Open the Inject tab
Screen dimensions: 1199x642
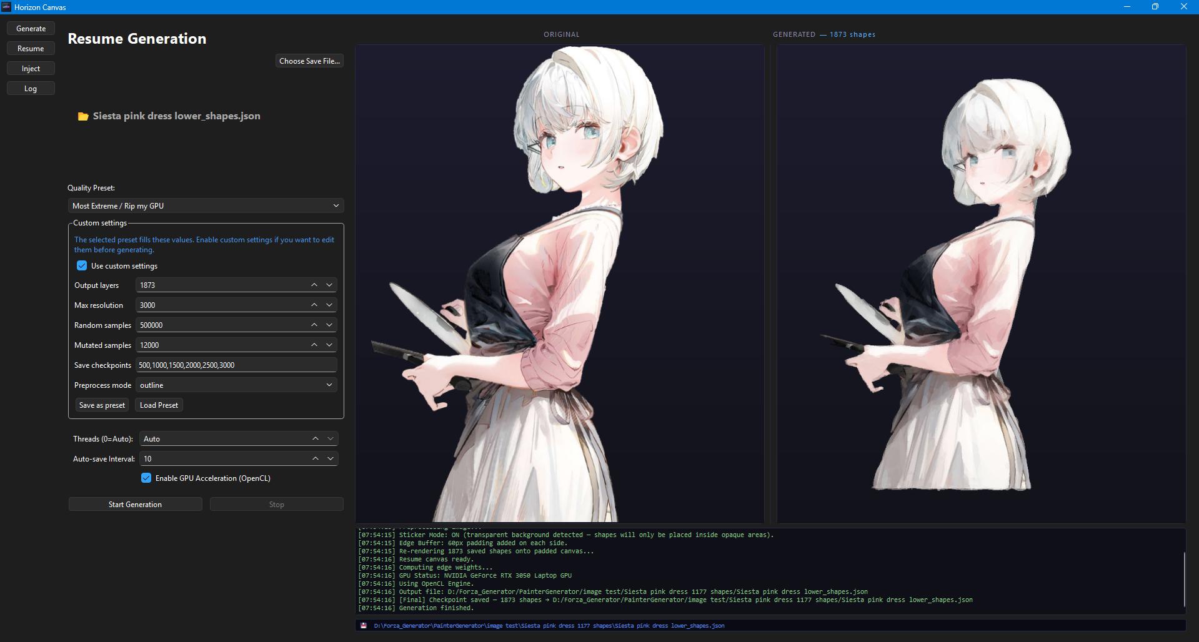click(x=31, y=69)
